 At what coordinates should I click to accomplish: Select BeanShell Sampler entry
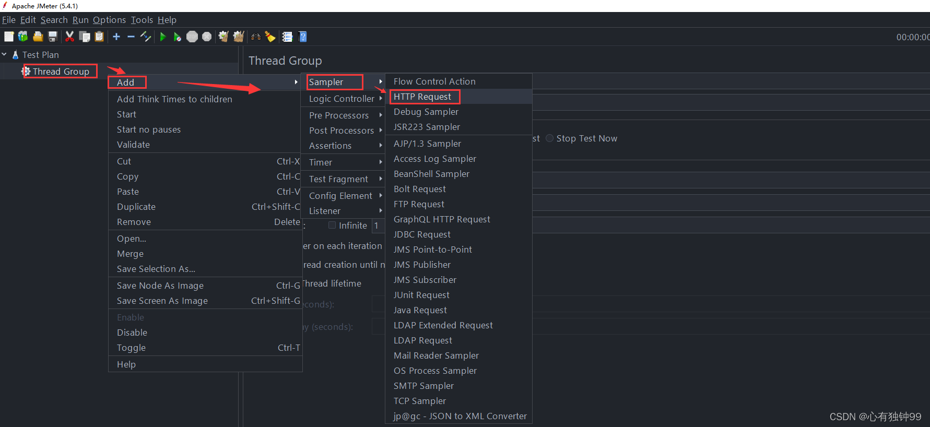(458, 174)
